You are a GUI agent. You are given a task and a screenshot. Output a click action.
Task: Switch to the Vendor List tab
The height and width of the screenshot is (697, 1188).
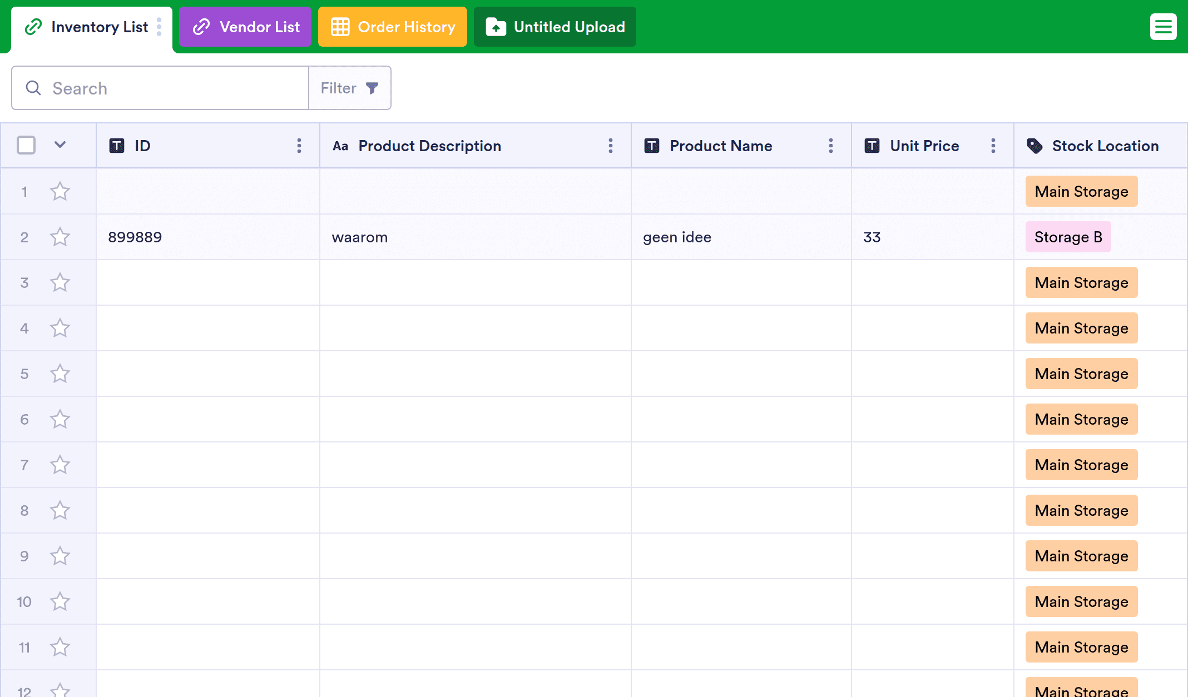coord(245,27)
